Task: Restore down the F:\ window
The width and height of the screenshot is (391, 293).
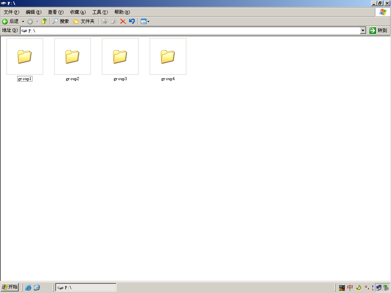Action: click(x=380, y=3)
